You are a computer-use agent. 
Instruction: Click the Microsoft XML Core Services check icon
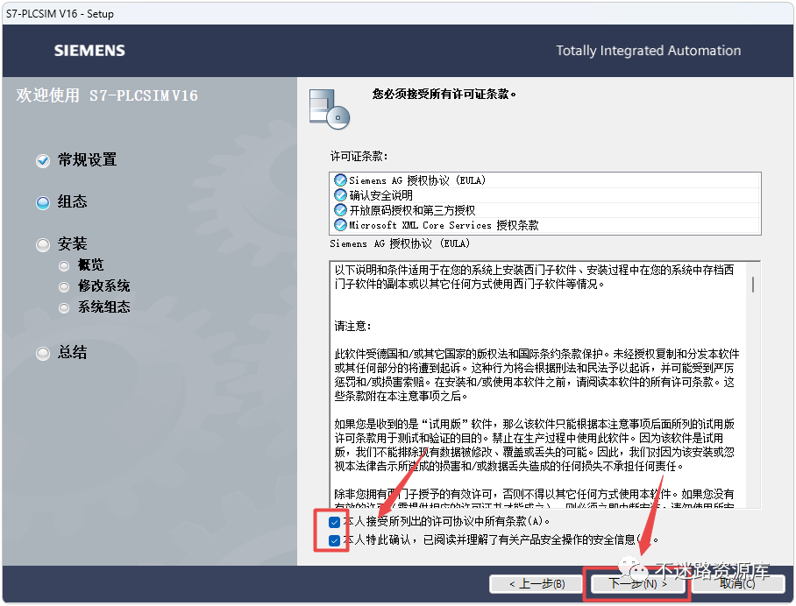(x=340, y=224)
